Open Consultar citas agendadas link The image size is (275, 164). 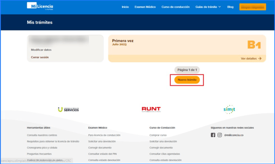point(165,154)
